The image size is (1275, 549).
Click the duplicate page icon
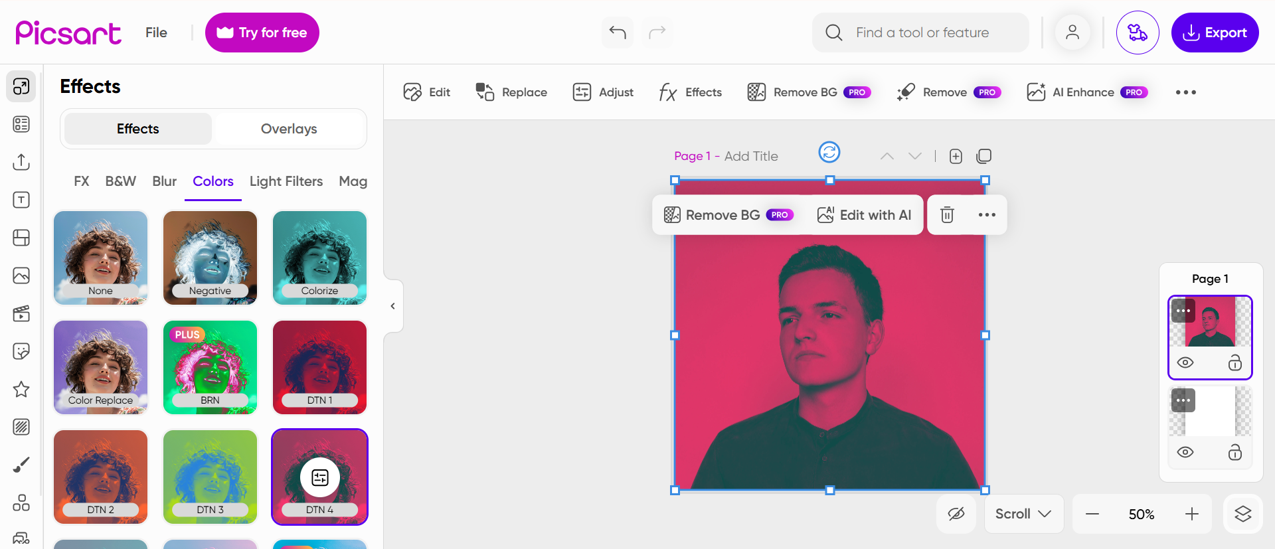point(983,156)
